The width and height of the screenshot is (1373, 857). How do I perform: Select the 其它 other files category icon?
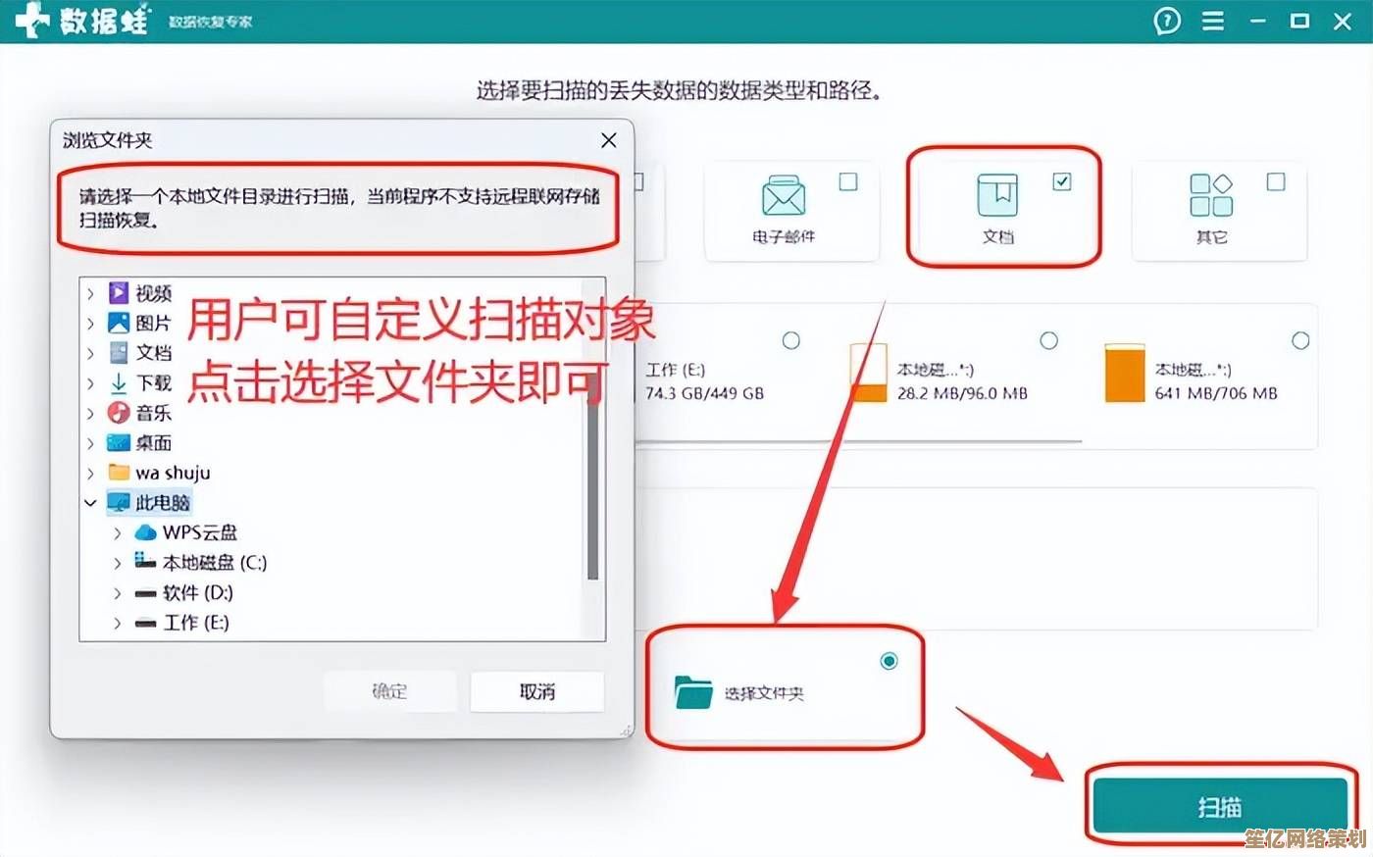1210,196
